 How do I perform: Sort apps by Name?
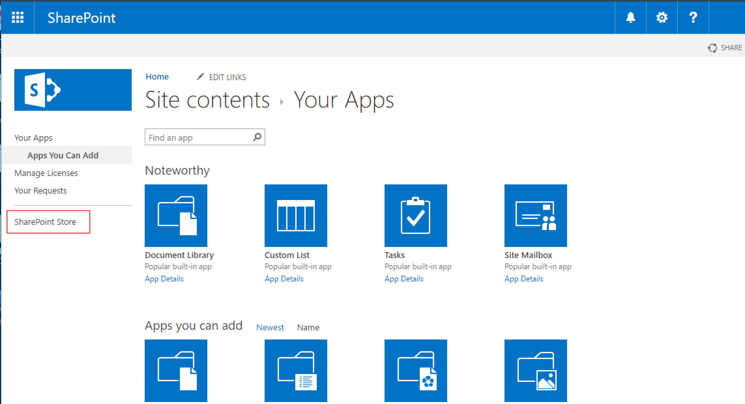pyautogui.click(x=308, y=327)
